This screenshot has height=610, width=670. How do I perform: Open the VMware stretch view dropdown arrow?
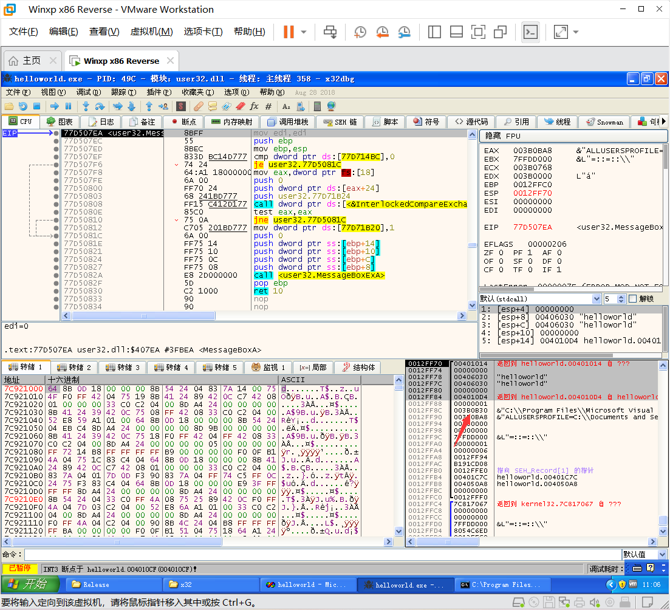[576, 32]
